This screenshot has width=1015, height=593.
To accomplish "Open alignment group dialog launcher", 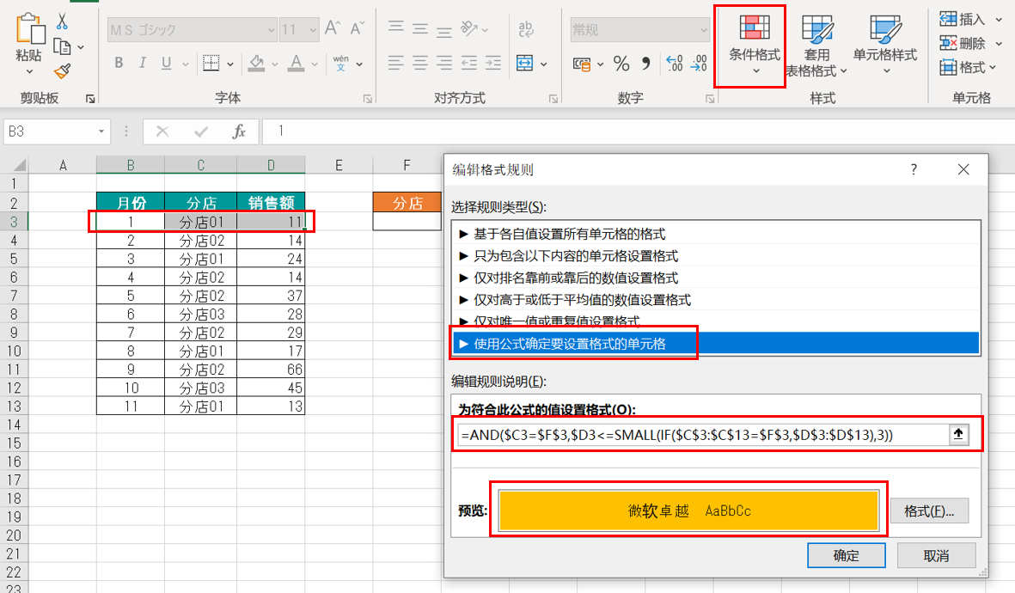I will tap(553, 98).
